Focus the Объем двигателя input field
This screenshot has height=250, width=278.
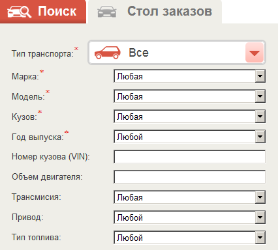(x=189, y=177)
